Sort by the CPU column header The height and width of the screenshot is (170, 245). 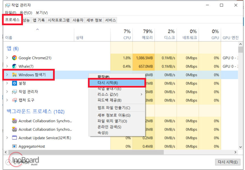pos(121,35)
